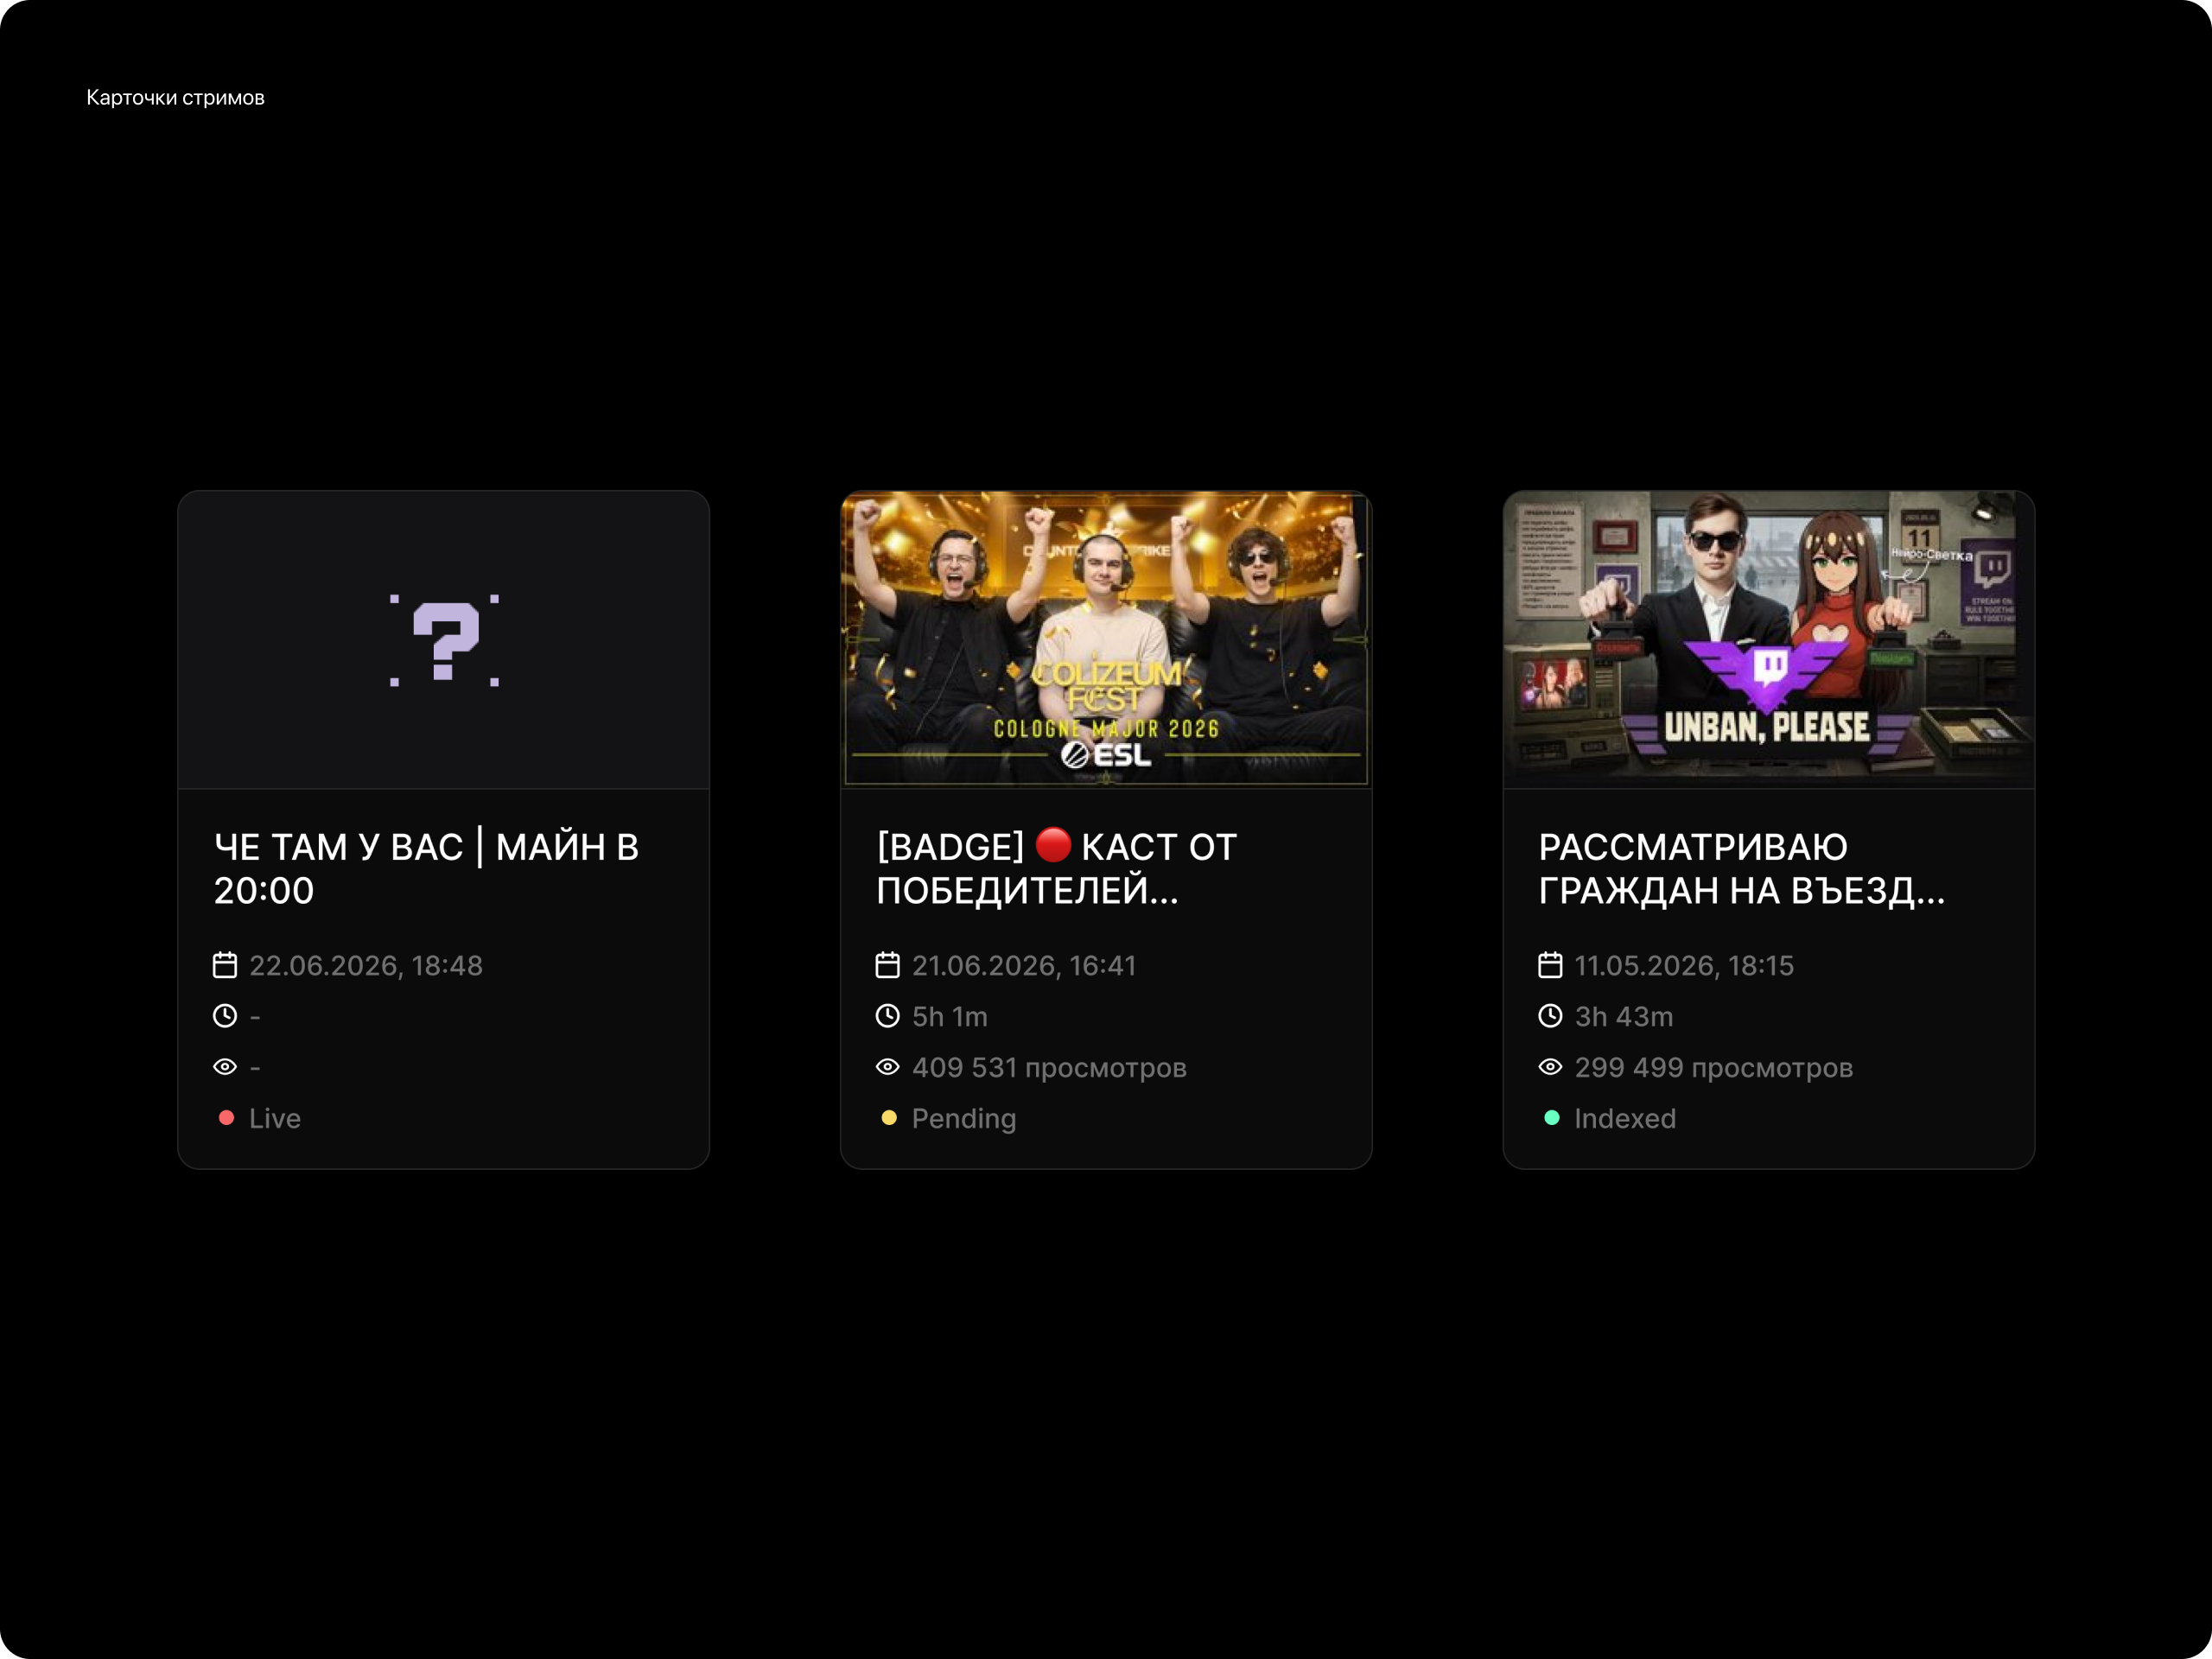
Task: Open stream titled 'РАССМАТРИВАЮ ГРАЖДАН НА ВЪЕЗД...'
Action: 1742,868
